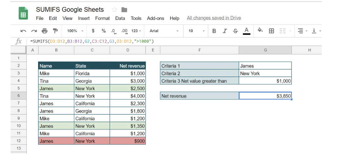
Task: Click the All changes saved in Drive link
Action: pos(214,18)
